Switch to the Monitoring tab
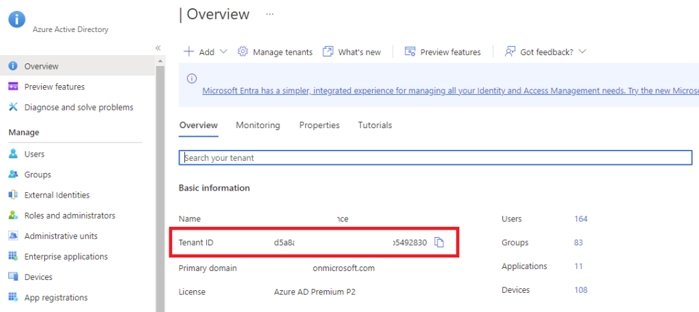Viewport: 699px width, 312px height. pyautogui.click(x=257, y=125)
